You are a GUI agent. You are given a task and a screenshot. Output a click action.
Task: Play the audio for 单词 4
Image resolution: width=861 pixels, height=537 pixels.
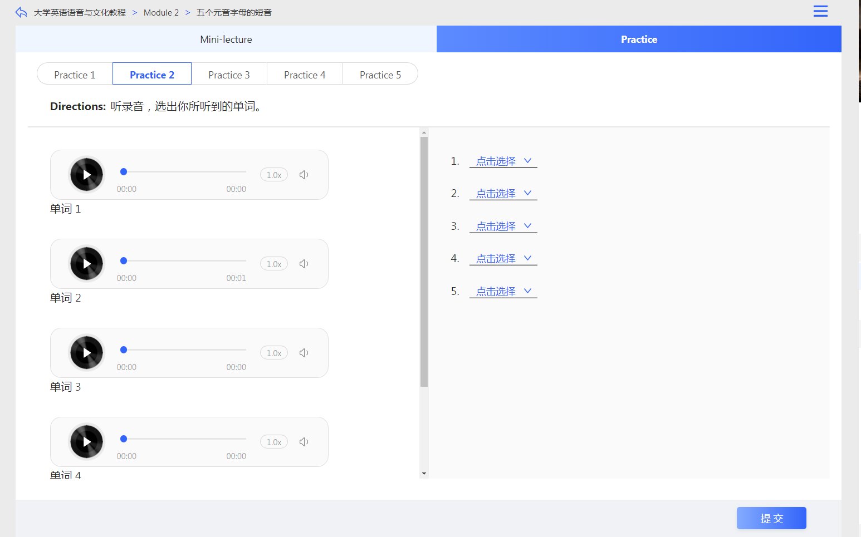coord(86,442)
